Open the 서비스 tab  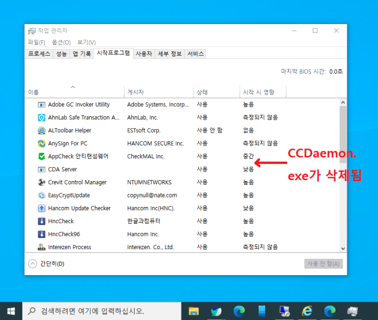195,53
